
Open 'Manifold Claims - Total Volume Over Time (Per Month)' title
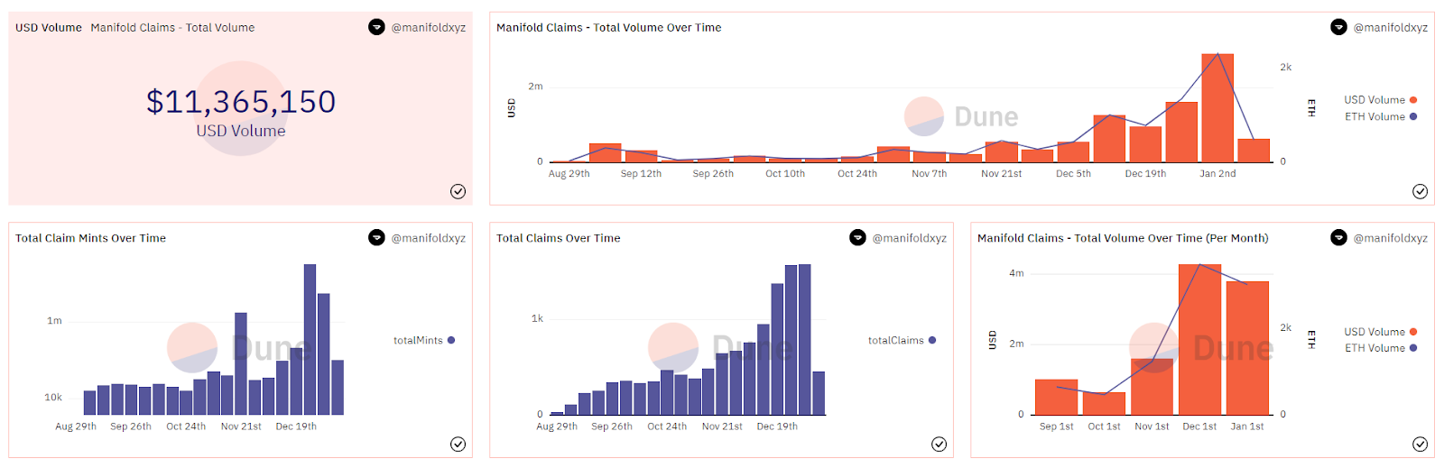(1123, 238)
